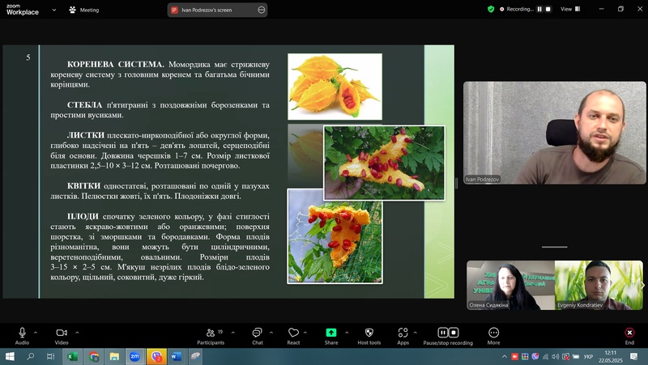Toggle the Video camera button
This screenshot has height=365, width=648.
(61, 333)
